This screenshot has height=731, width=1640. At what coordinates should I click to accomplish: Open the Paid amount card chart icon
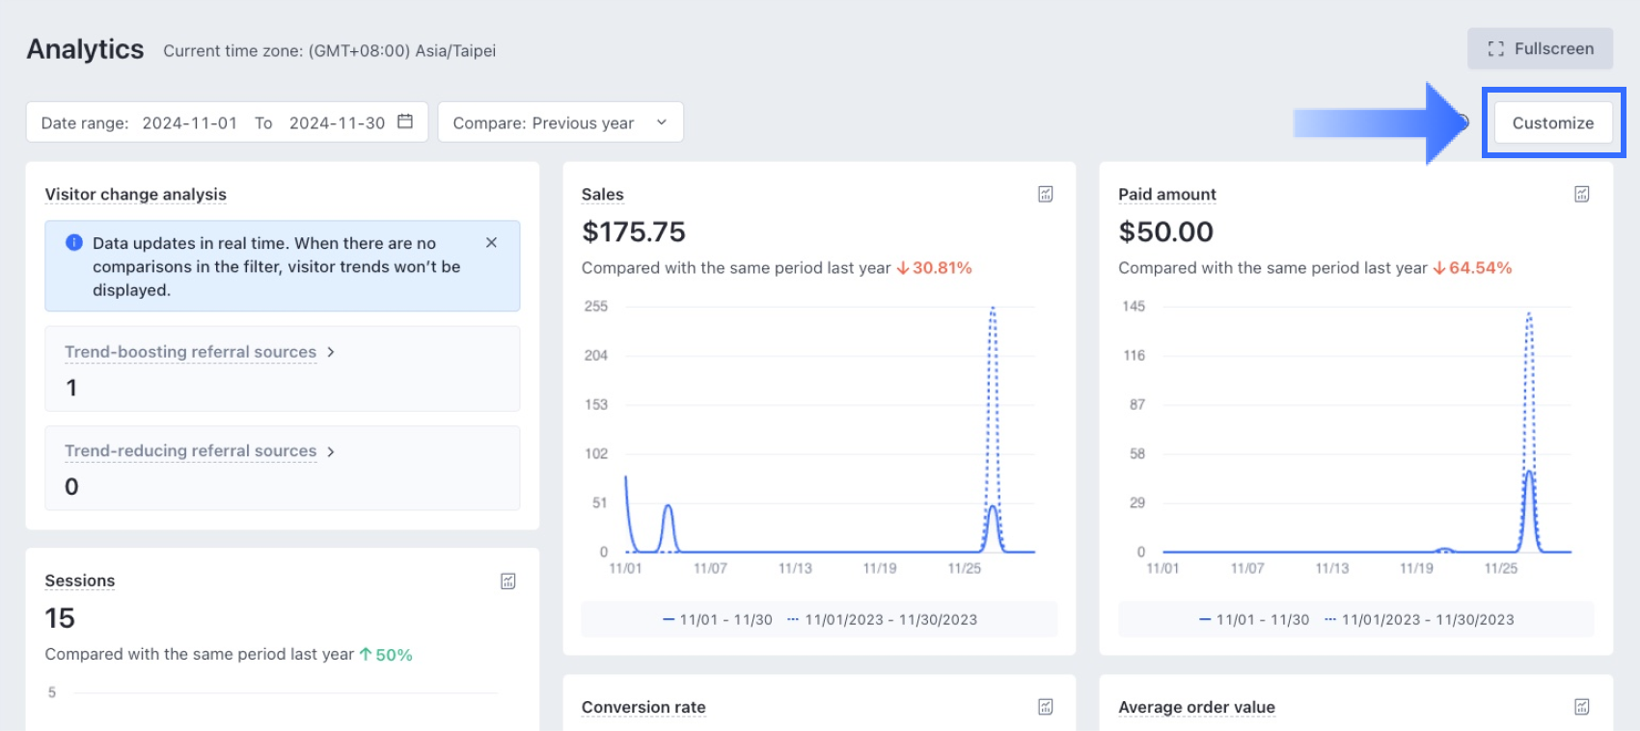click(1581, 194)
